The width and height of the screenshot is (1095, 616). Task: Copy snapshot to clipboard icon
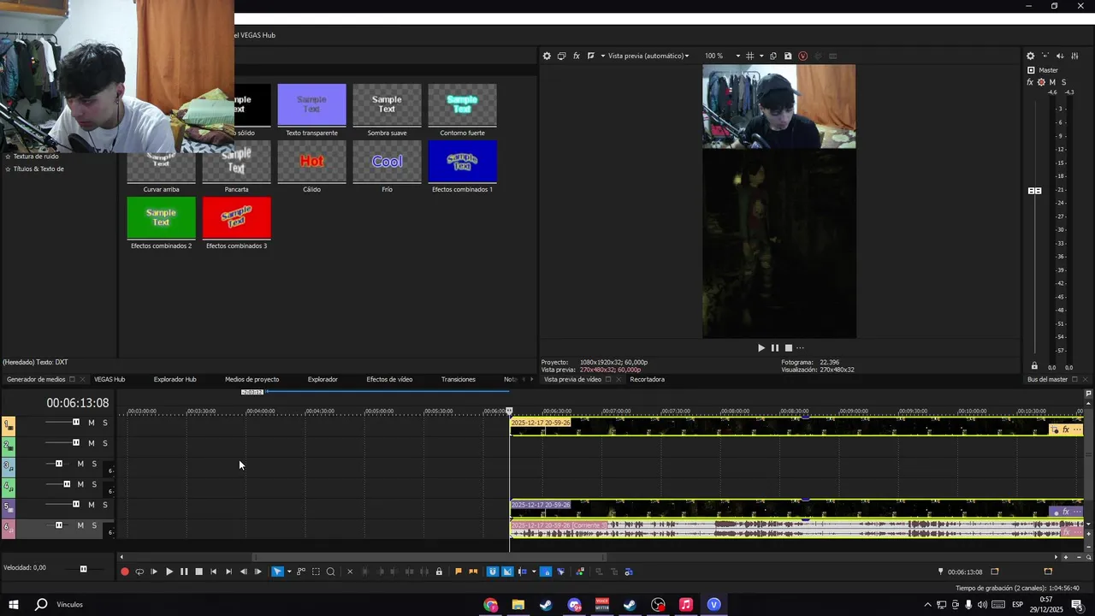click(773, 56)
